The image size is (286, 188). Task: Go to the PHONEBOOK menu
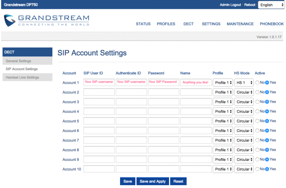[x=272, y=24]
